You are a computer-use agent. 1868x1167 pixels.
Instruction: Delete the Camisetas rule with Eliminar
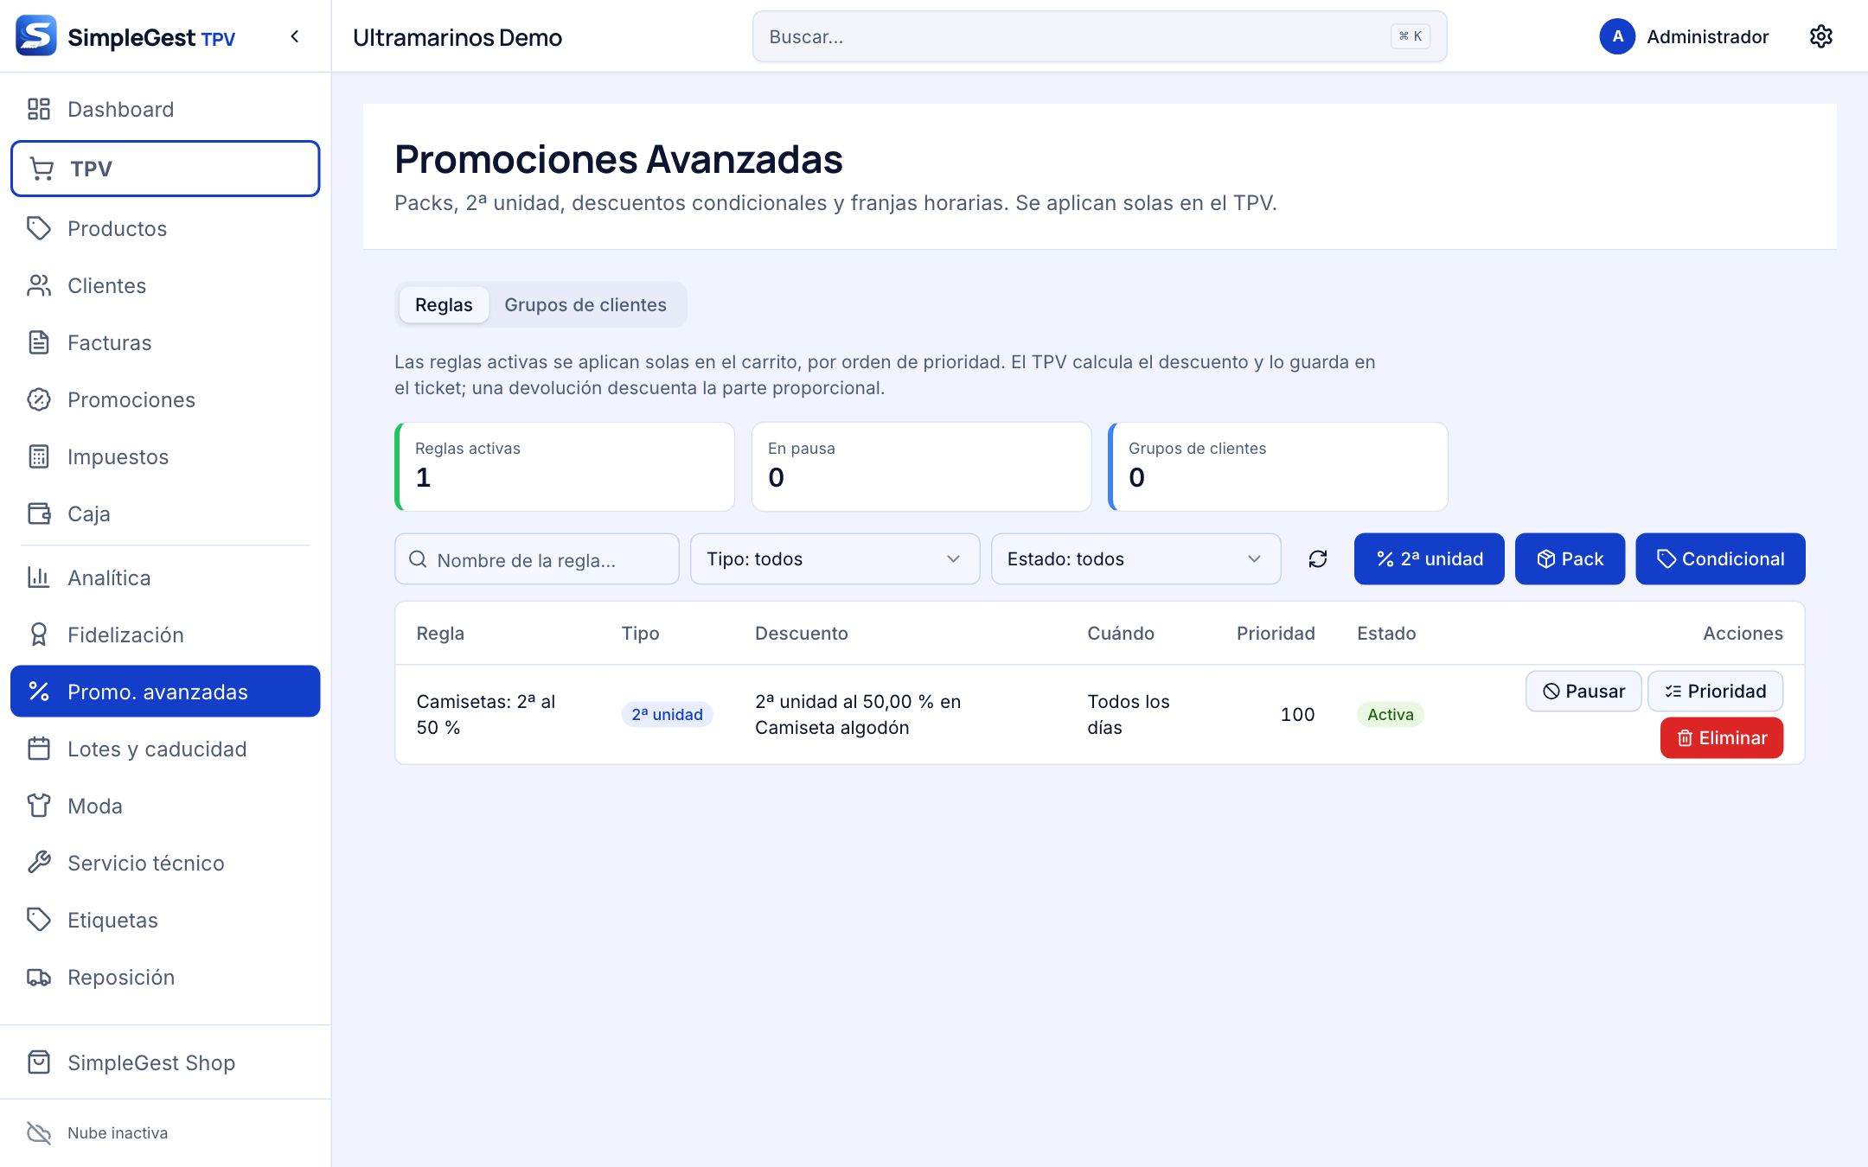pyautogui.click(x=1722, y=738)
